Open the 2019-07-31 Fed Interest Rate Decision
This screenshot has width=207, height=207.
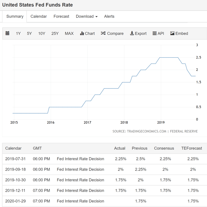point(80,159)
